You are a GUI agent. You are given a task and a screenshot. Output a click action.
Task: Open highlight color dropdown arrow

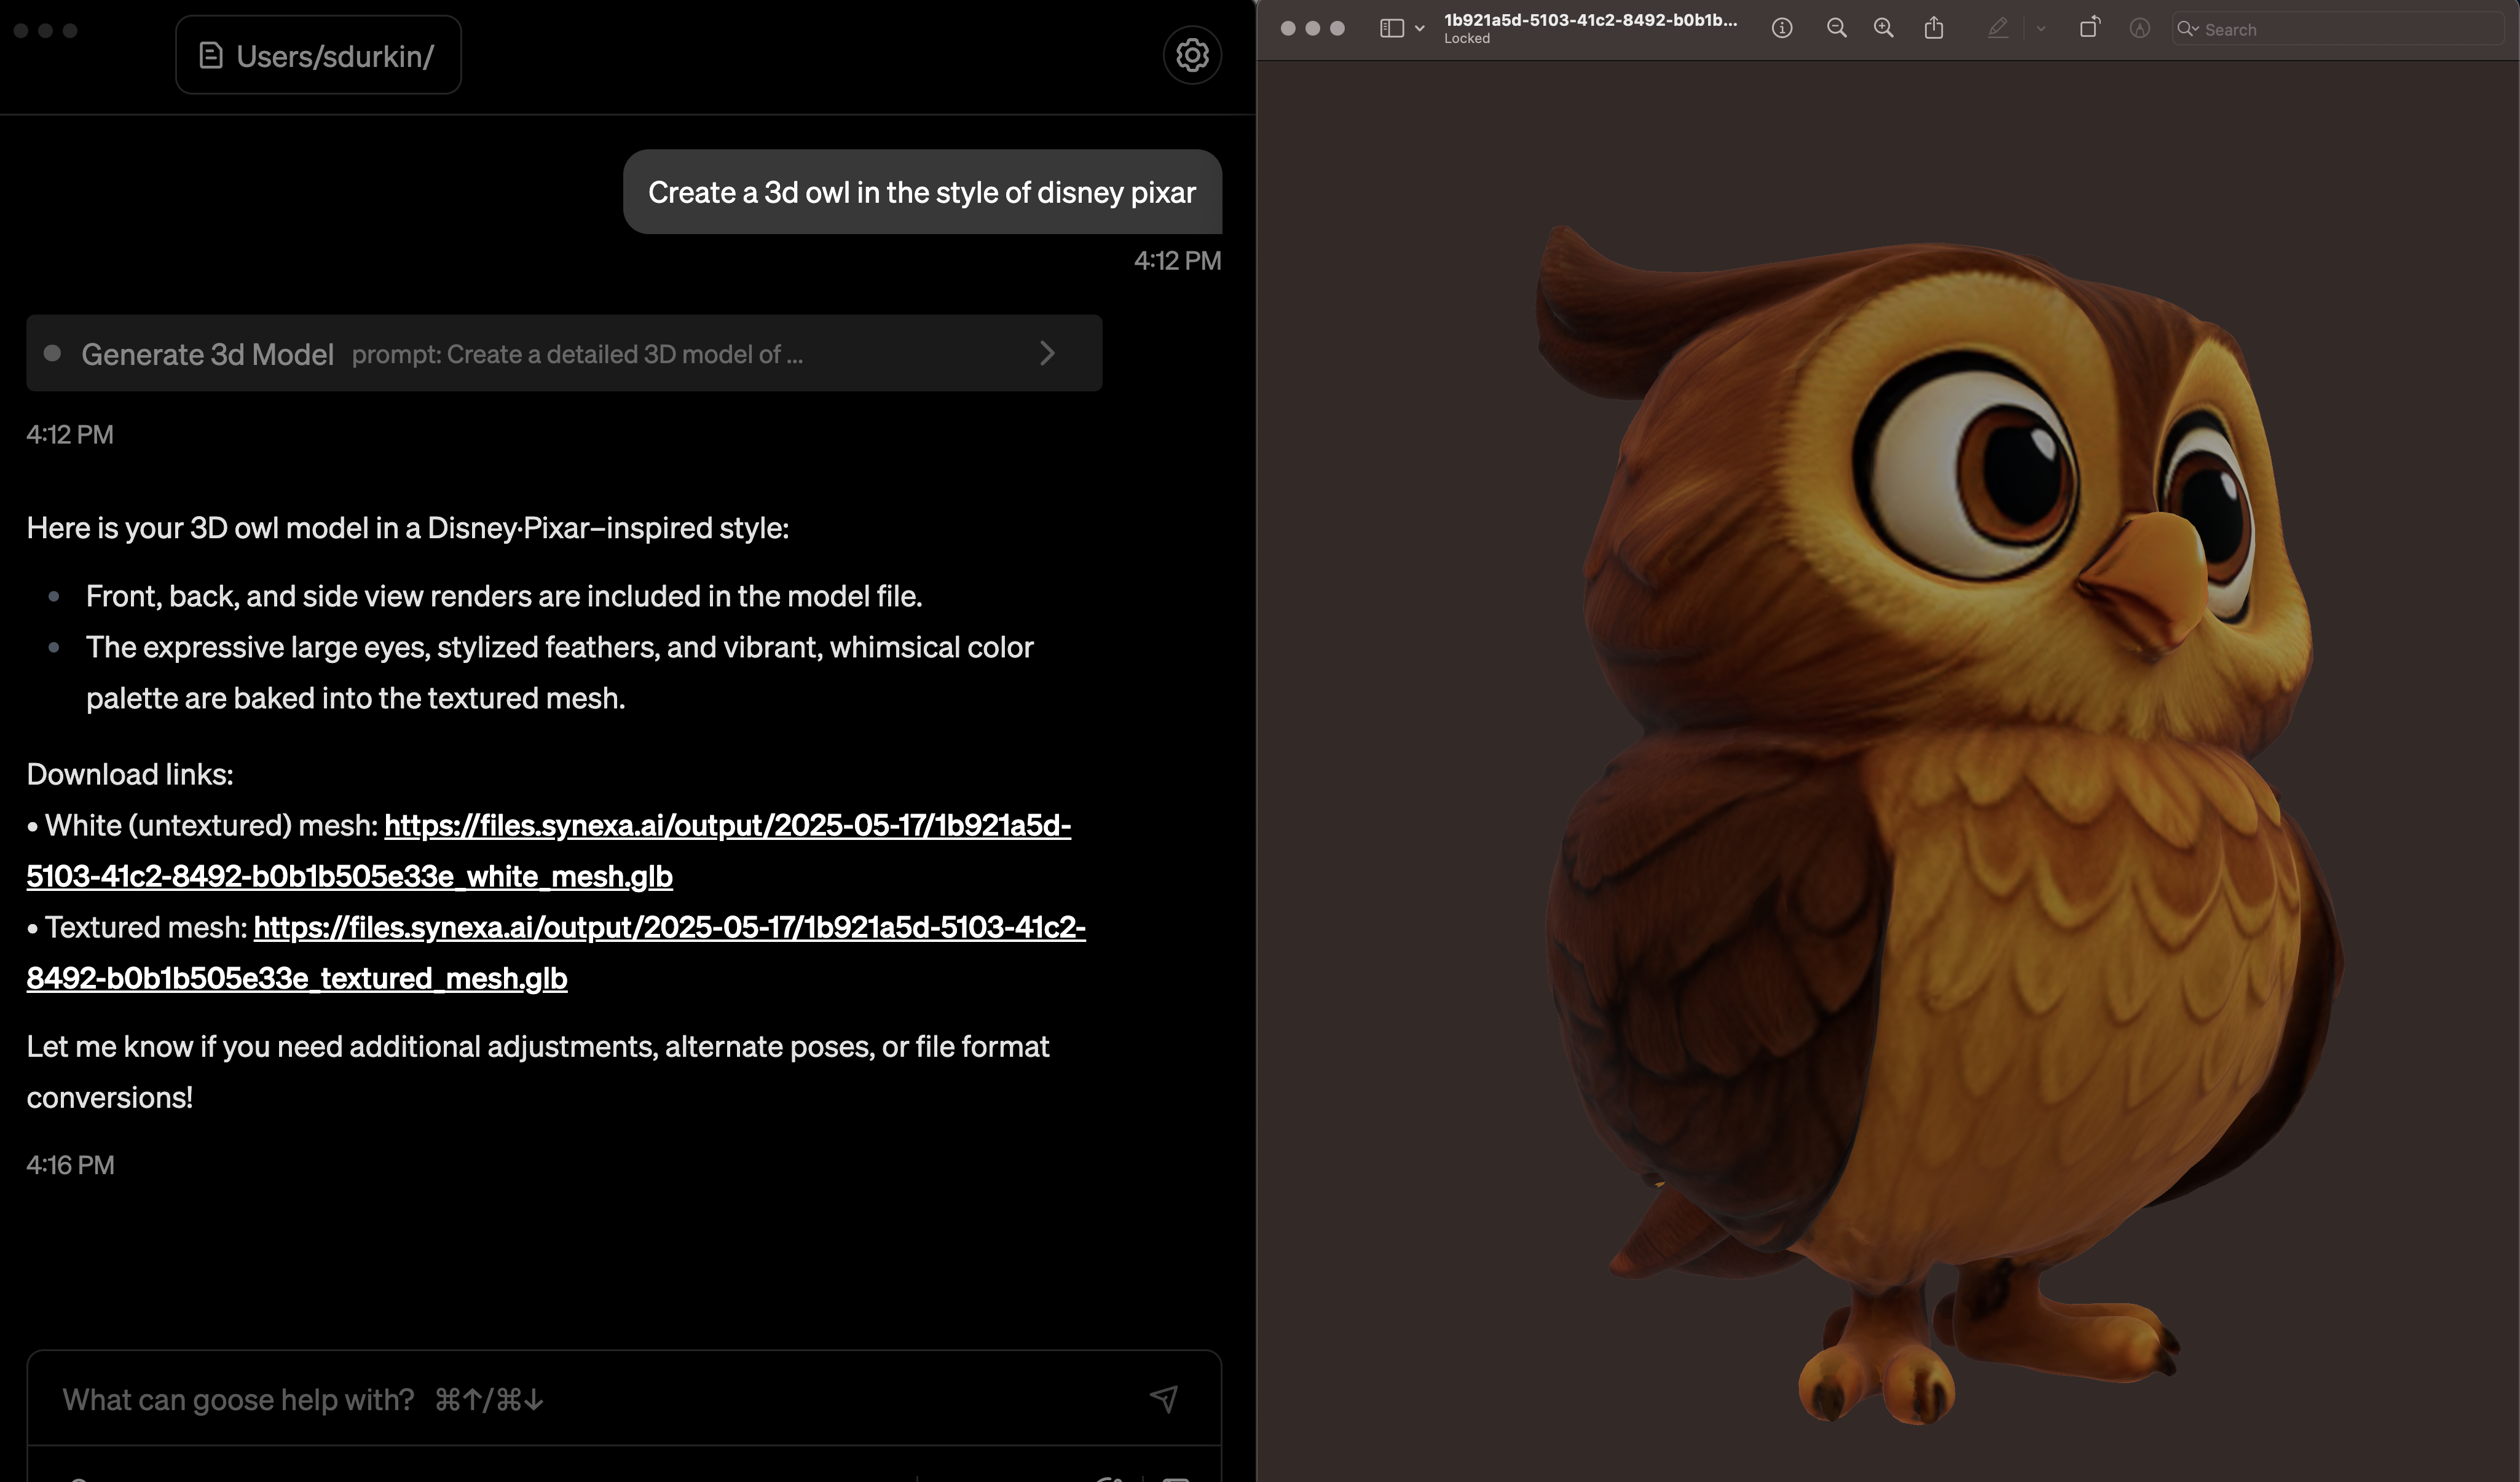pos(2040,29)
